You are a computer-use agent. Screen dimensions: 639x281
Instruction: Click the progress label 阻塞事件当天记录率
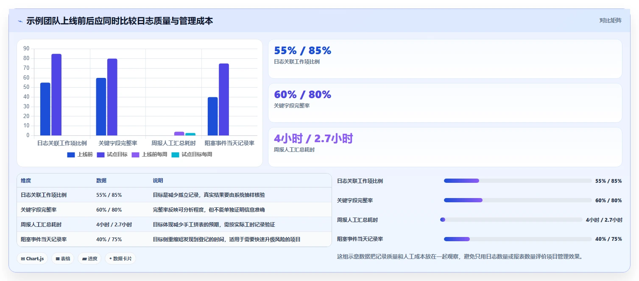360,239
